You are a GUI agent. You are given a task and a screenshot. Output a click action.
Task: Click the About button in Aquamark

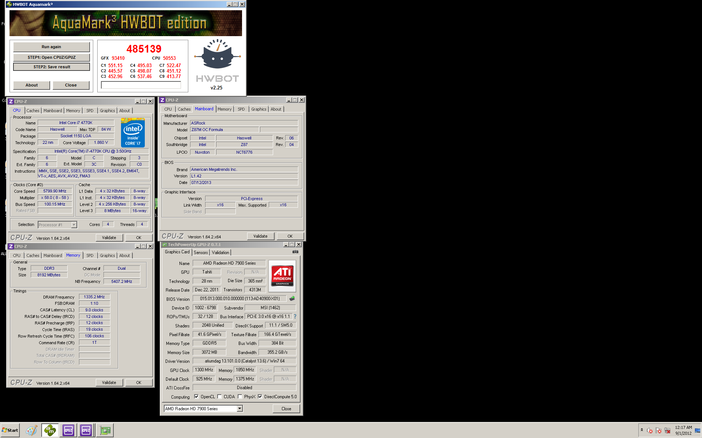pyautogui.click(x=31, y=85)
